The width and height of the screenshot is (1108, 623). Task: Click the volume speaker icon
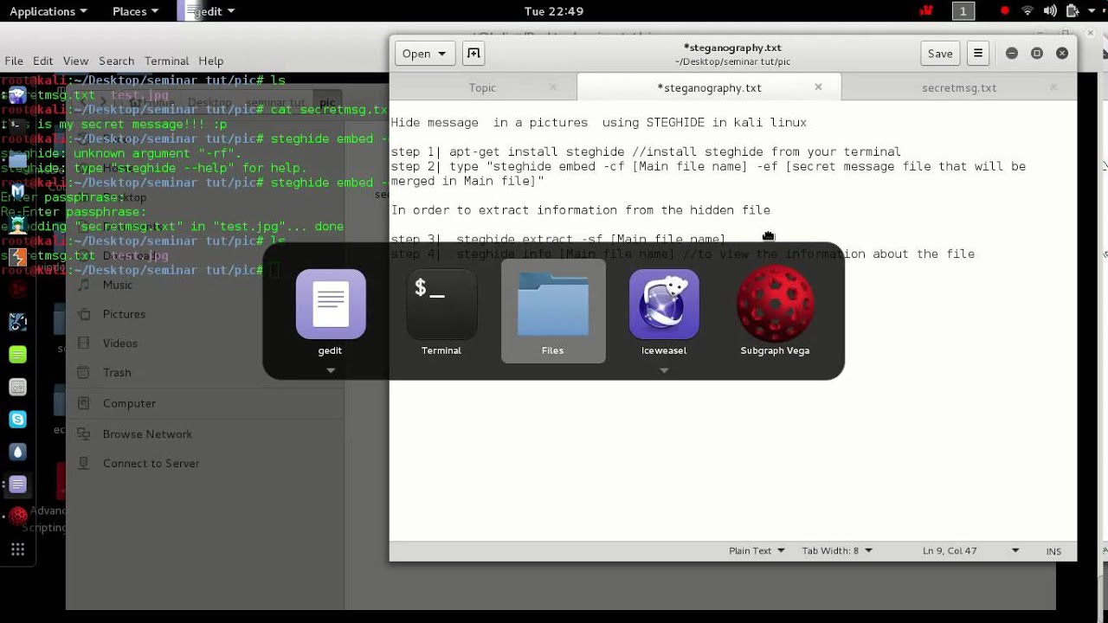(1049, 11)
